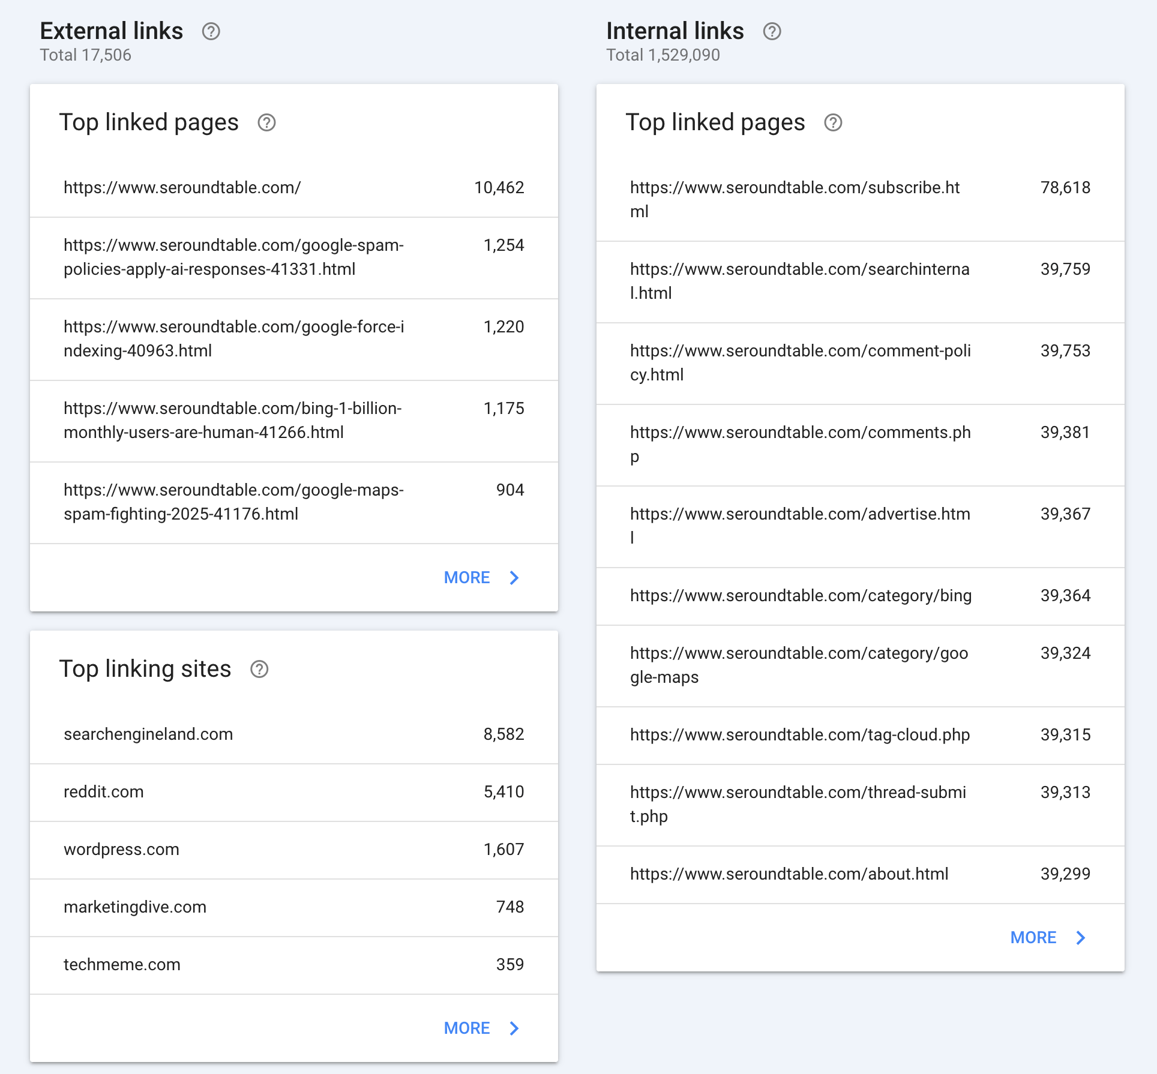This screenshot has width=1157, height=1074.
Task: Open the tag-cloud.php internal link row
Action: tap(861, 735)
